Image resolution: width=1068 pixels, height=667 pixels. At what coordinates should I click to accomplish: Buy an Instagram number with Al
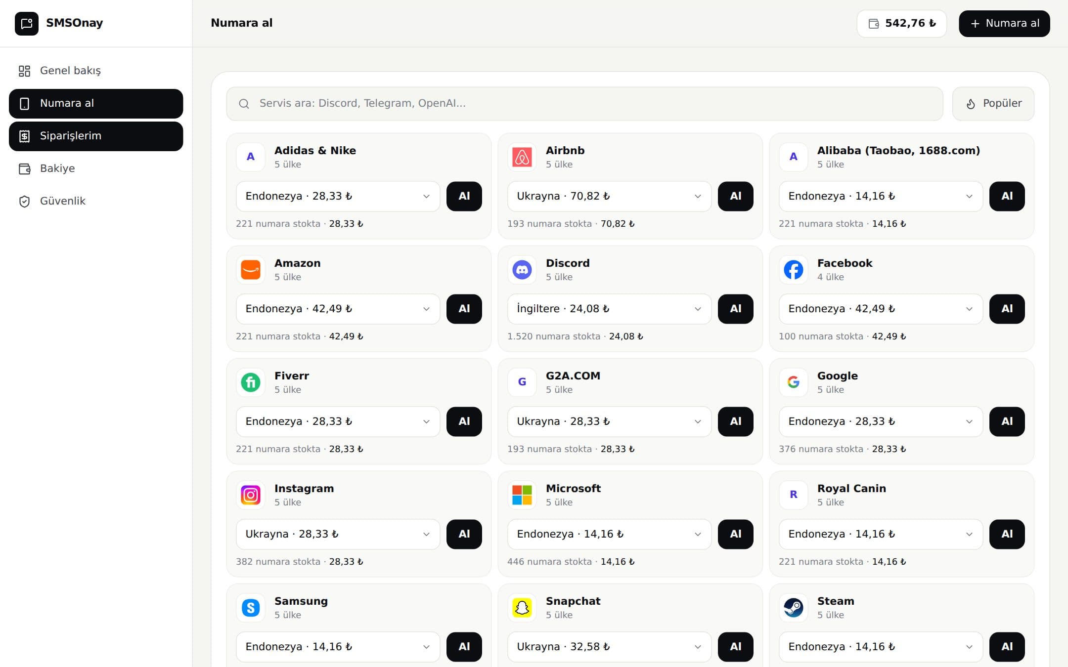coord(464,534)
